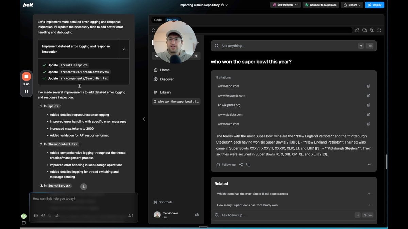Click the enhance prompt sparkle icon
Image resolution: width=408 pixels, height=229 pixels.
pos(50,215)
